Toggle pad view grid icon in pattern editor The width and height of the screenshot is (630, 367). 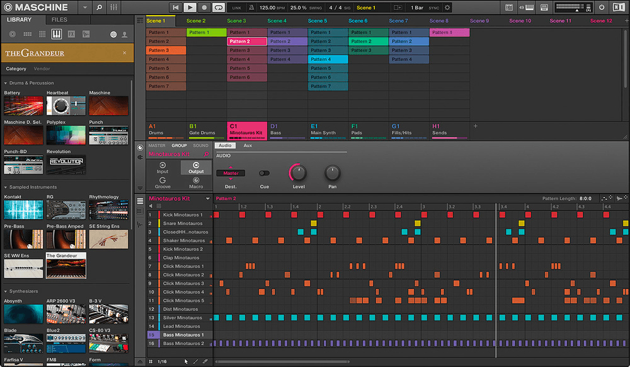[159, 206]
